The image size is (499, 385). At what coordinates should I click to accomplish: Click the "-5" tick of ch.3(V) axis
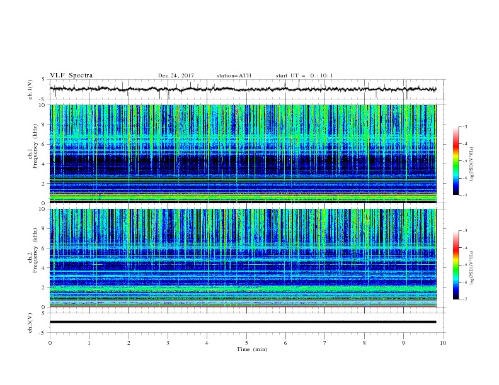[43, 333]
